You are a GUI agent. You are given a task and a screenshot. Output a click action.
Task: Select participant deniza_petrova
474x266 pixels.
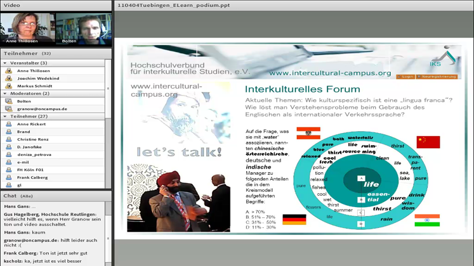pyautogui.click(x=53, y=155)
